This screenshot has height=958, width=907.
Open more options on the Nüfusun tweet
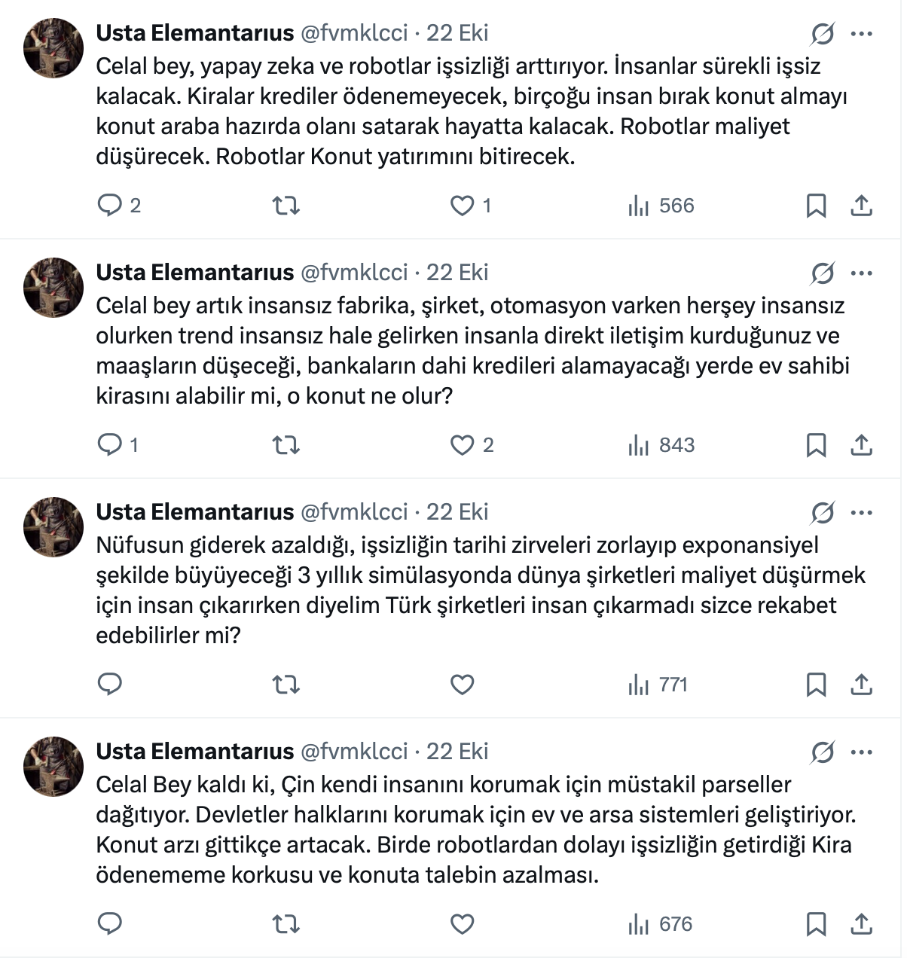(x=861, y=513)
